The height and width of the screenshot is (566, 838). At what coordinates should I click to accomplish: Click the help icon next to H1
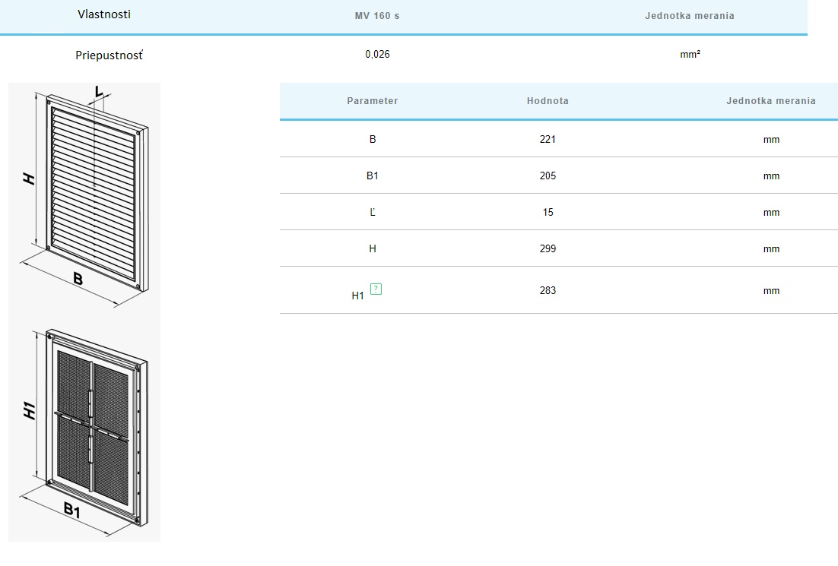tap(375, 289)
